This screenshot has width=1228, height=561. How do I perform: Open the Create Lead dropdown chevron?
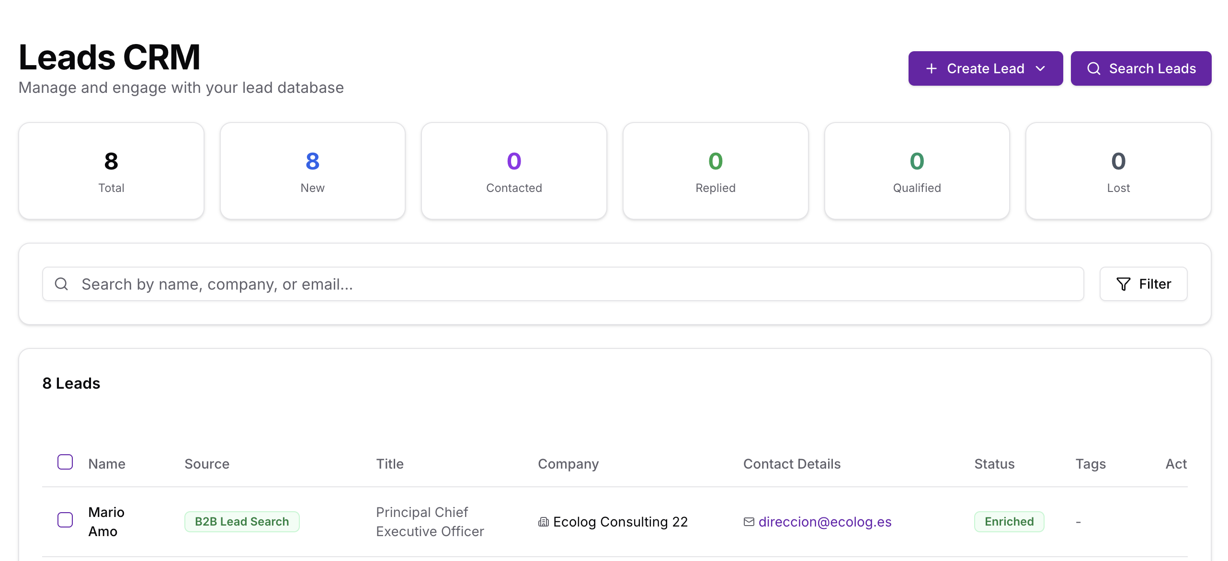(1040, 68)
